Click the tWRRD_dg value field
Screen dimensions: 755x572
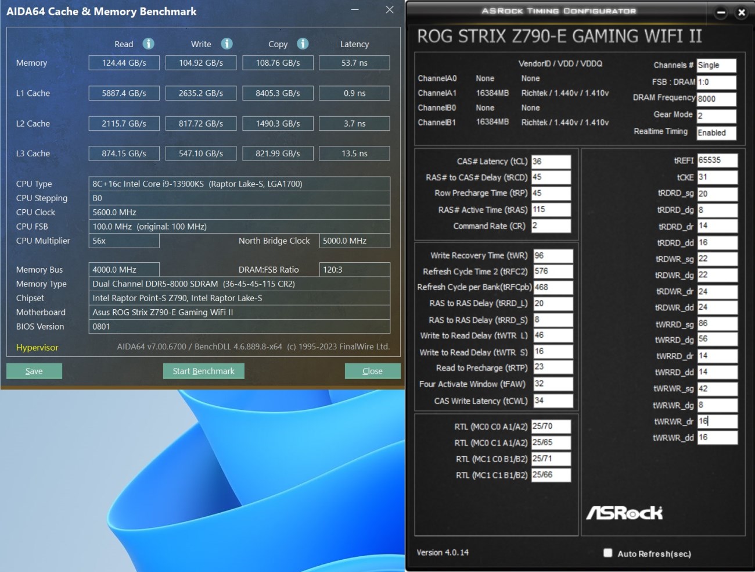pyautogui.click(x=717, y=339)
